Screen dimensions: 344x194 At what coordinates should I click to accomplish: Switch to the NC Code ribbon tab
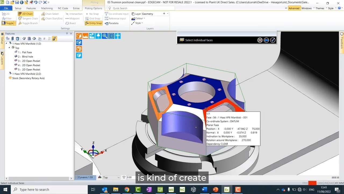point(63,8)
